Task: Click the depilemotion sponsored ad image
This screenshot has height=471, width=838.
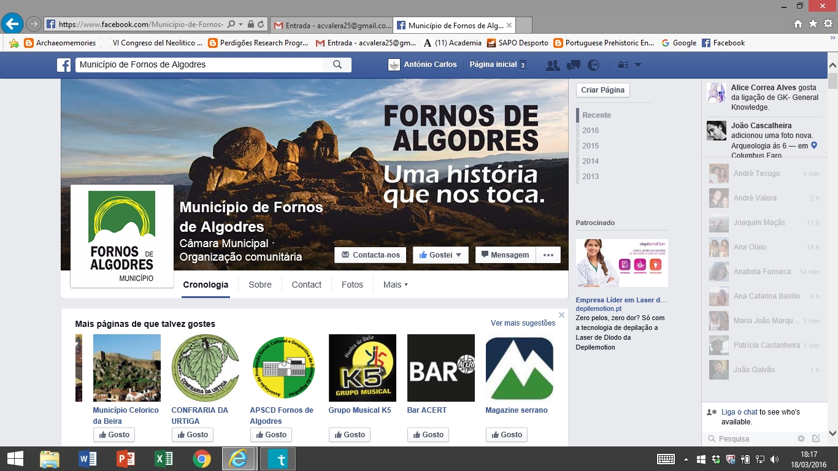Action: click(622, 263)
